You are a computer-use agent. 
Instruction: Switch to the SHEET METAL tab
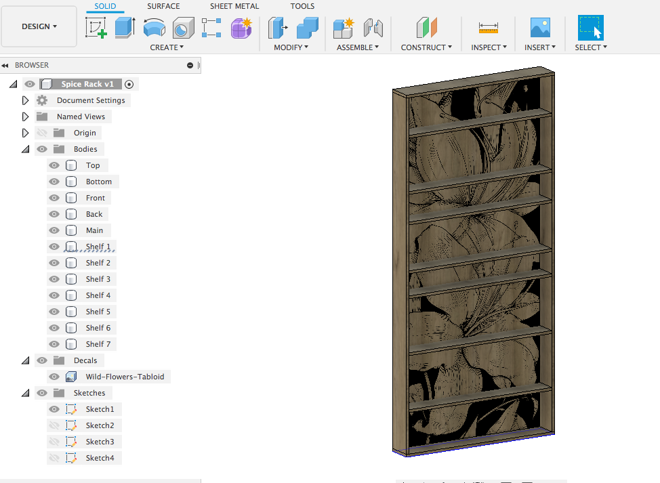234,6
